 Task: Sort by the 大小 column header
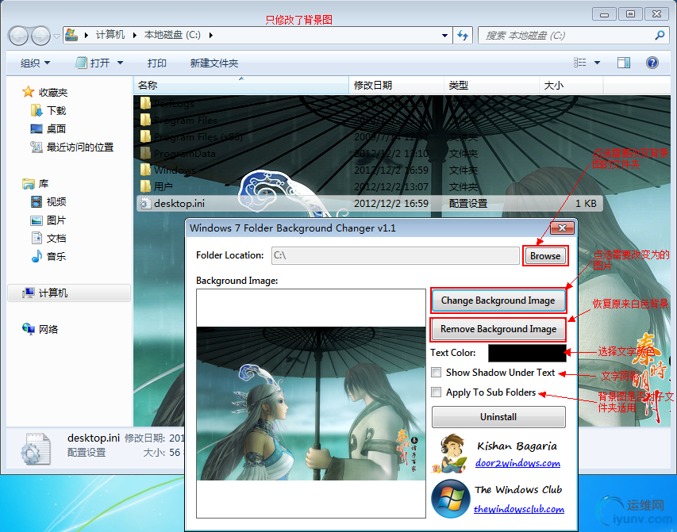coord(571,86)
